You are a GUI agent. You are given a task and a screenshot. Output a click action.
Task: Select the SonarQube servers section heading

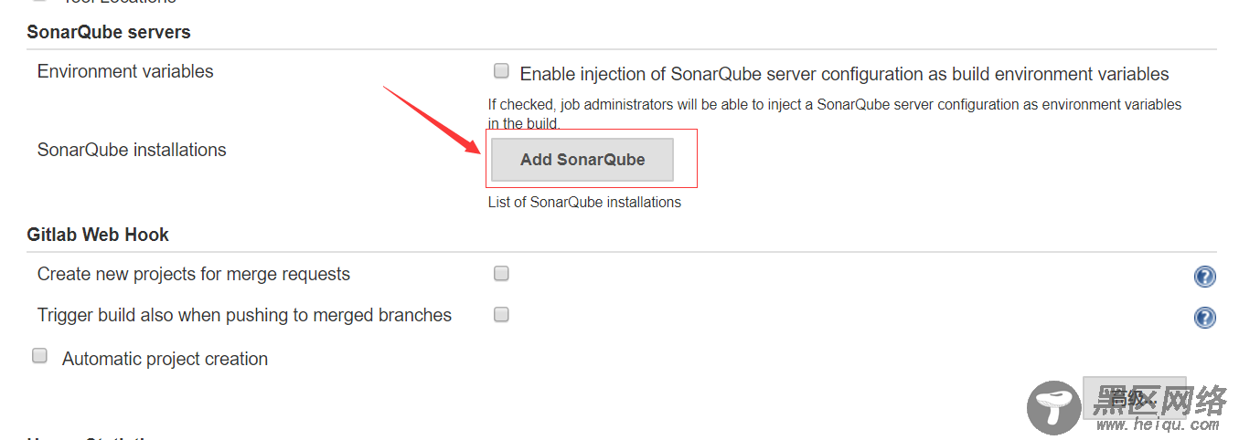109,32
